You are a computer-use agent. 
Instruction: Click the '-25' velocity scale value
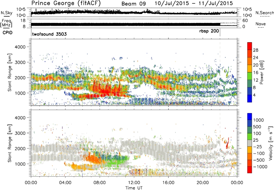coord(258,147)
